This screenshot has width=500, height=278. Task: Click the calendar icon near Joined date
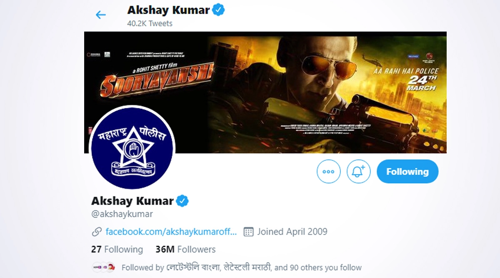click(248, 231)
